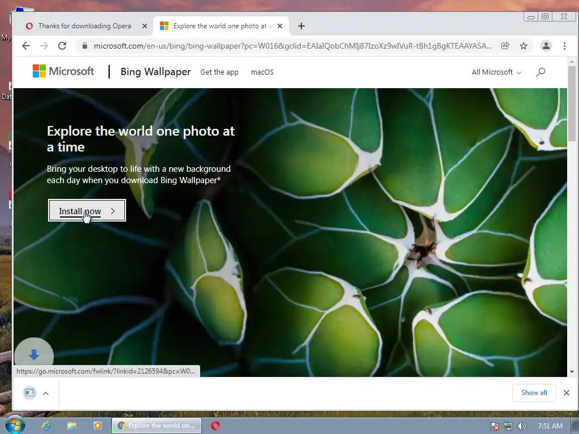The height and width of the screenshot is (434, 579).
Task: Click the page vertical scrollbar thumb
Action: [x=572, y=103]
